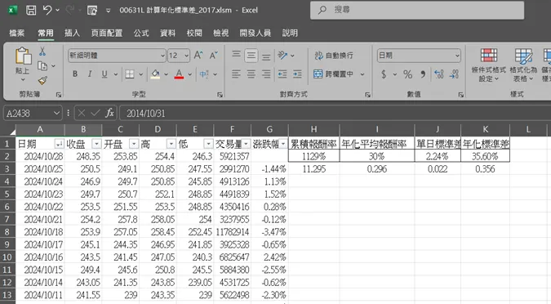Click the Borders grid icon

click(130, 74)
